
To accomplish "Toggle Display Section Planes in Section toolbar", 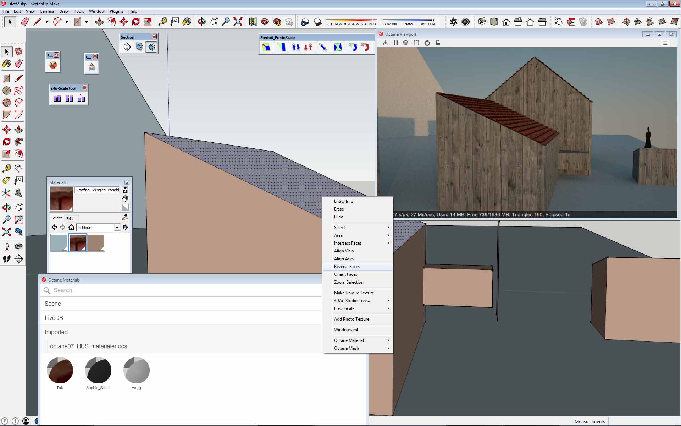I will point(139,47).
